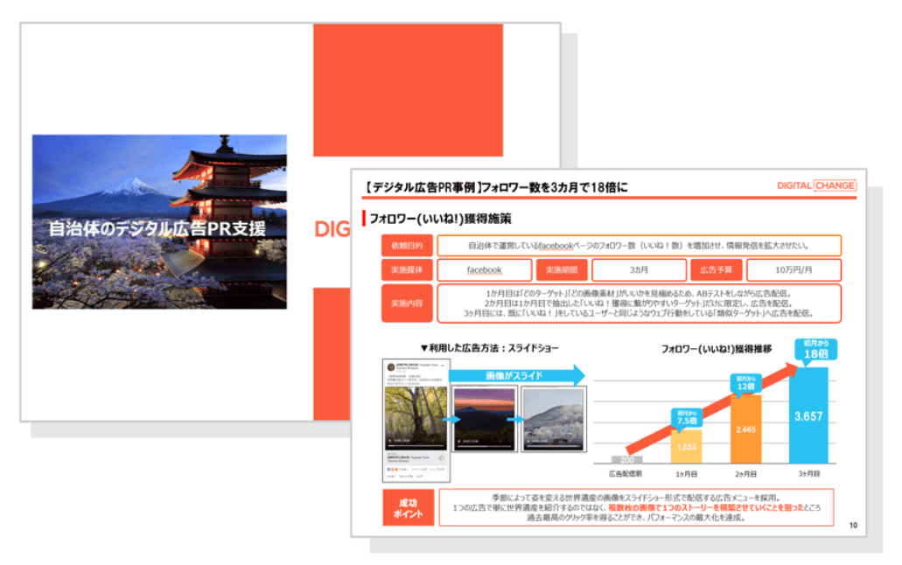Click the DIGITAL CHANGE logo
This screenshot has height=565, width=902.
pyautogui.click(x=815, y=185)
